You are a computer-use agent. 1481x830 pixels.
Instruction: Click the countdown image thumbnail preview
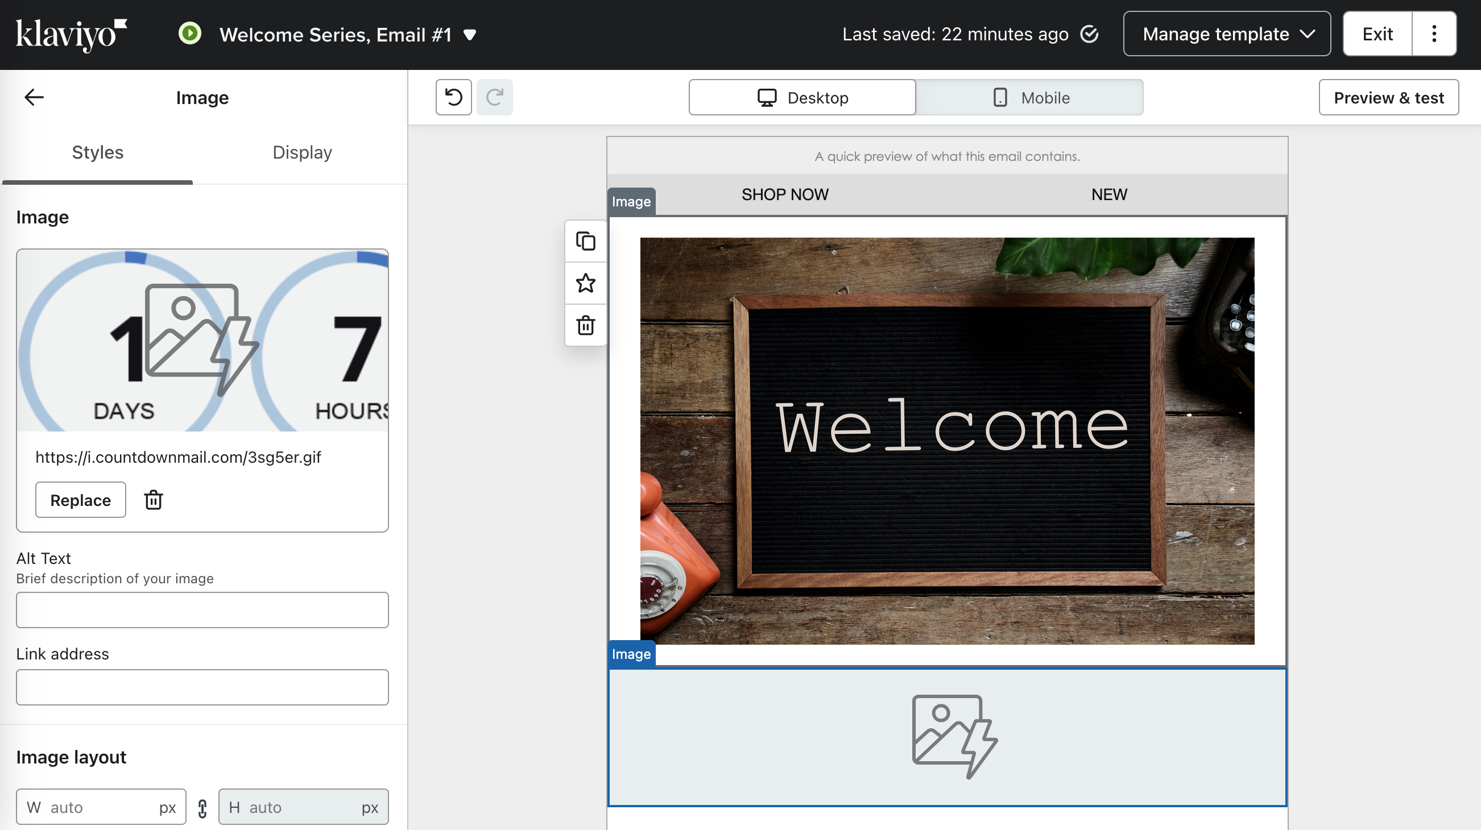point(202,341)
